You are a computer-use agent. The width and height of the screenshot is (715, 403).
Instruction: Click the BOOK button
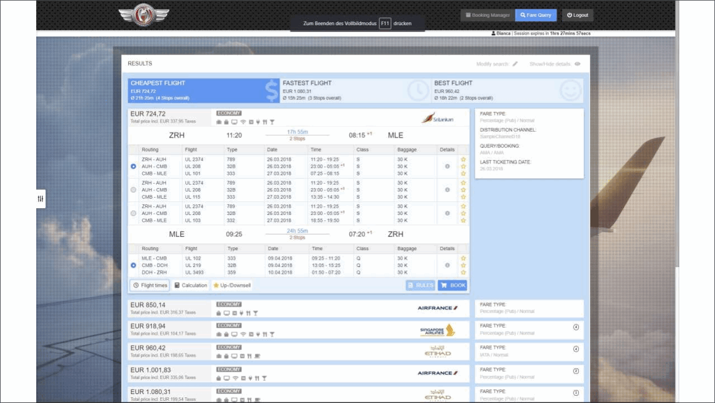(x=452, y=285)
